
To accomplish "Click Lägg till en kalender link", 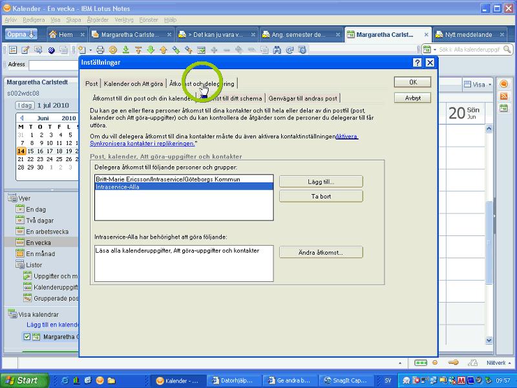I will tap(52, 325).
